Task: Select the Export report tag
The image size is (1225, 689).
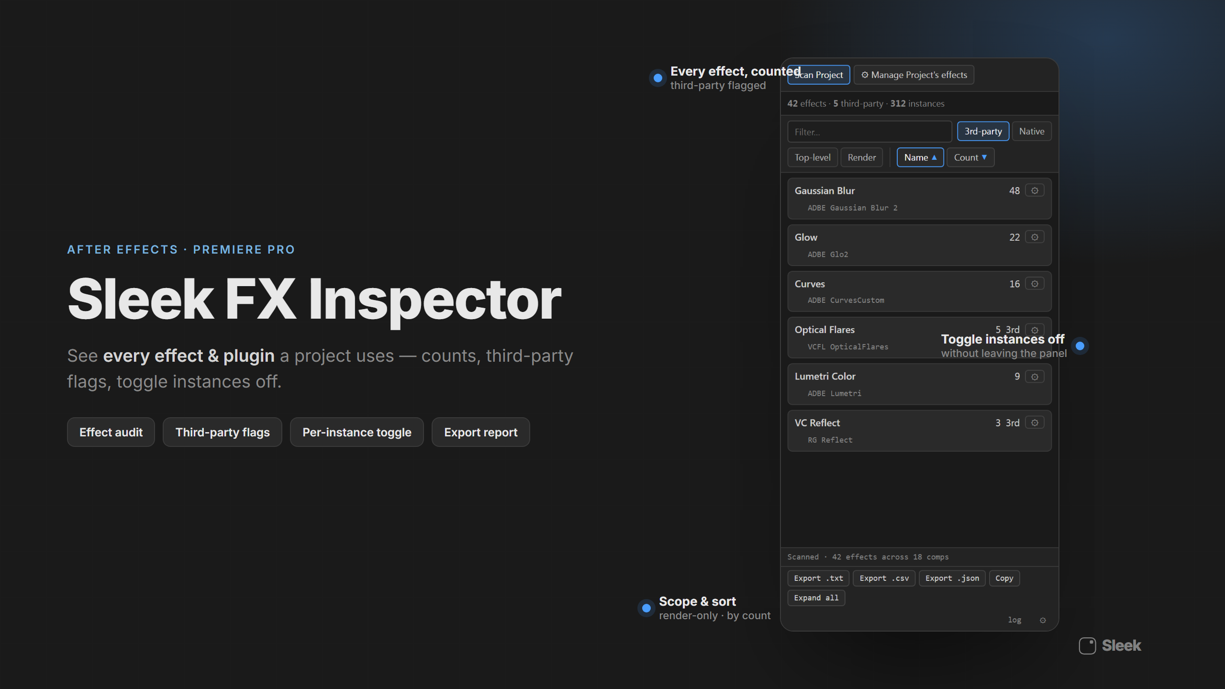Action: pos(481,432)
